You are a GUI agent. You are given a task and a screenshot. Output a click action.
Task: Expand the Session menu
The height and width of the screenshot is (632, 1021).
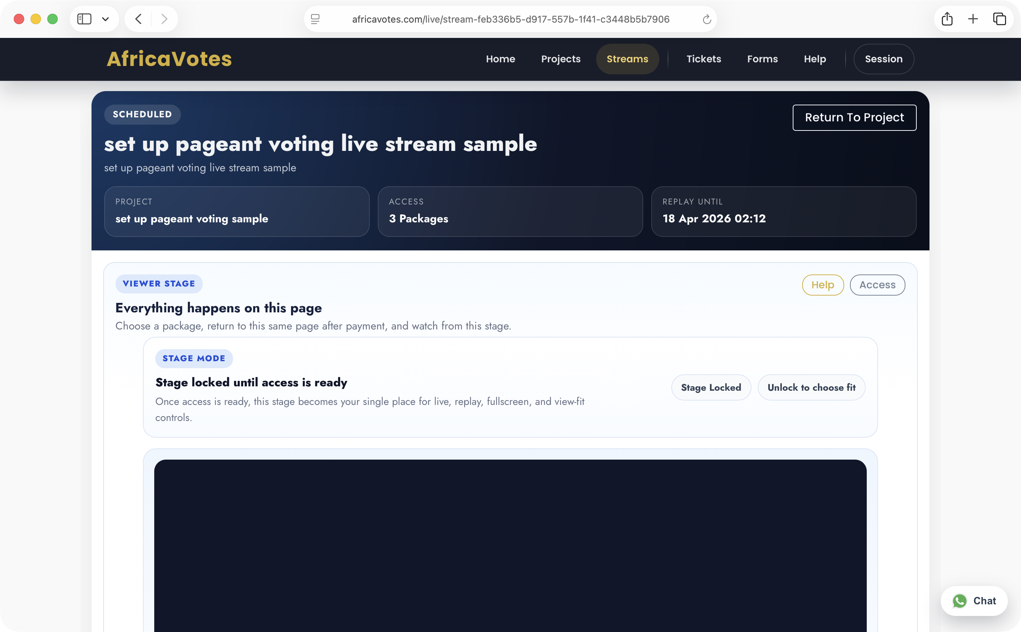(883, 59)
